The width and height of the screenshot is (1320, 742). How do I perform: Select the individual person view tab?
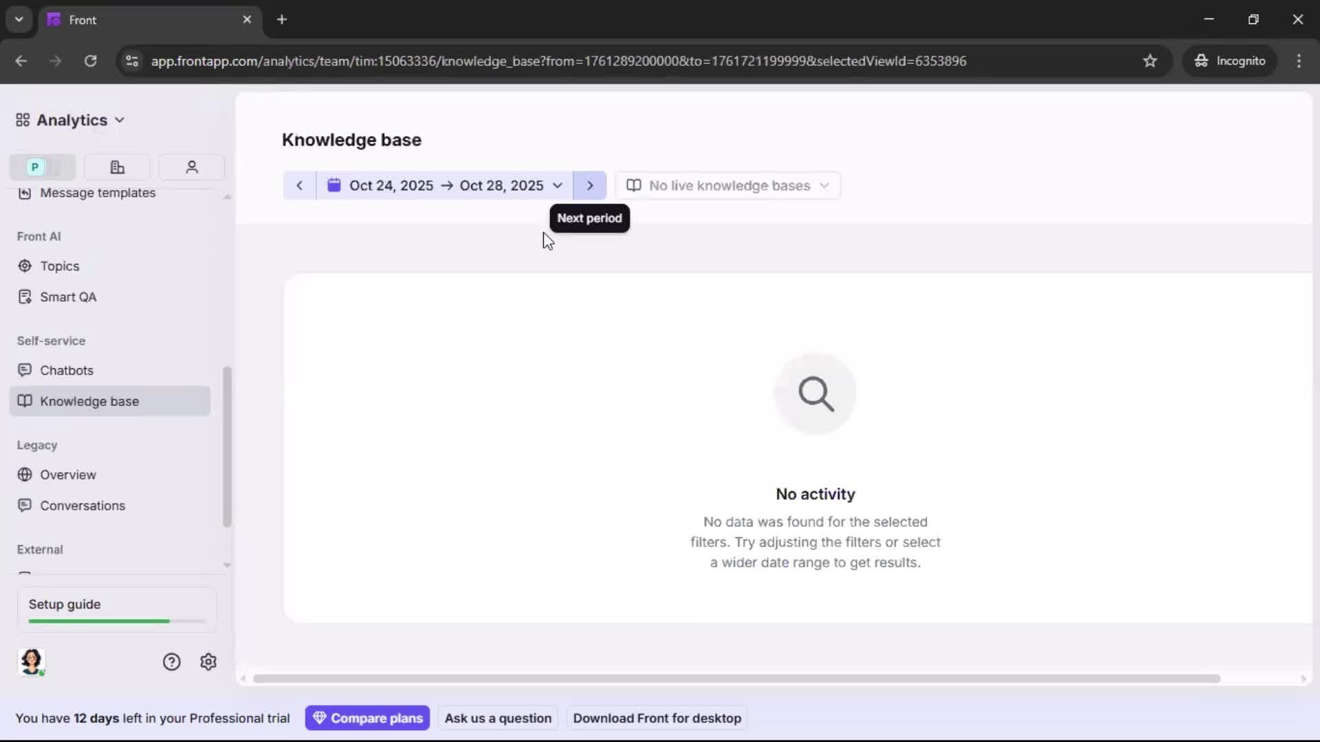191,167
